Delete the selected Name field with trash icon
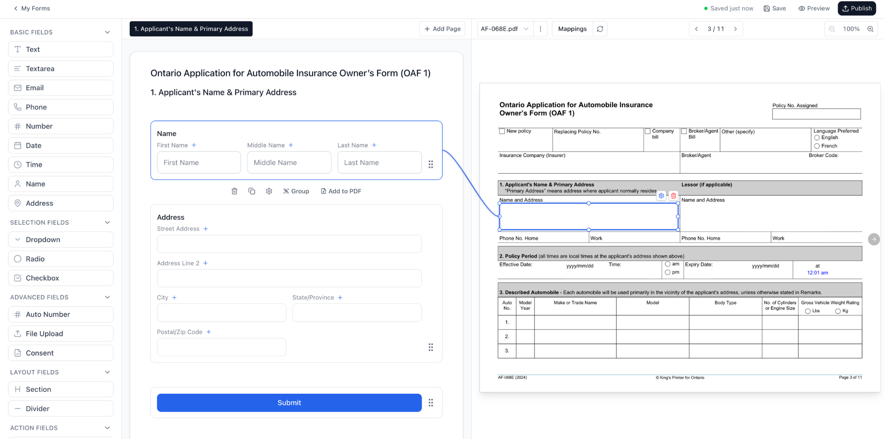Viewport: 885px width, 439px height. (234, 191)
